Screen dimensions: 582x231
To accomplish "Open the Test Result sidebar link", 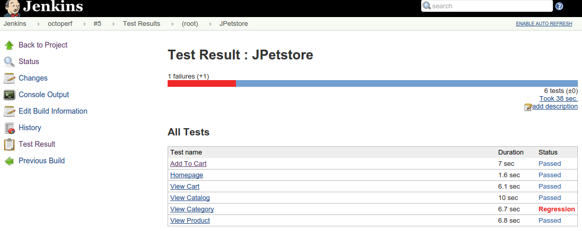I will point(37,144).
